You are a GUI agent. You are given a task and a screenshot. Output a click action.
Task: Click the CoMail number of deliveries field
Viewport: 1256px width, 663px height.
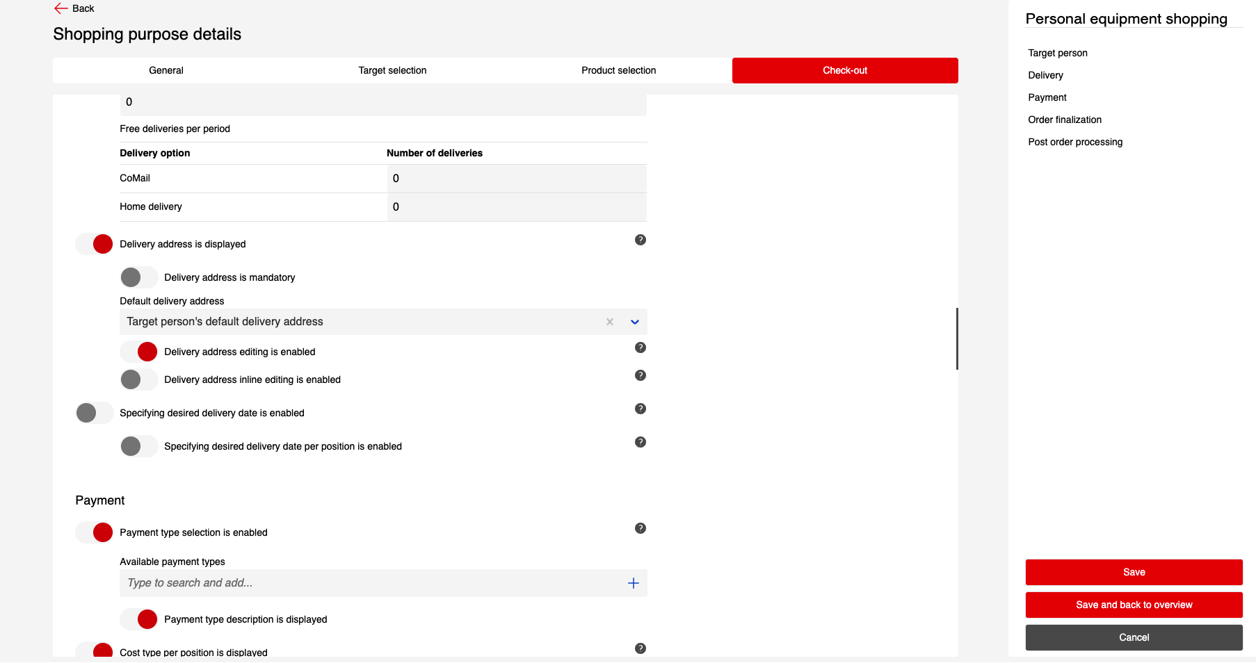516,179
